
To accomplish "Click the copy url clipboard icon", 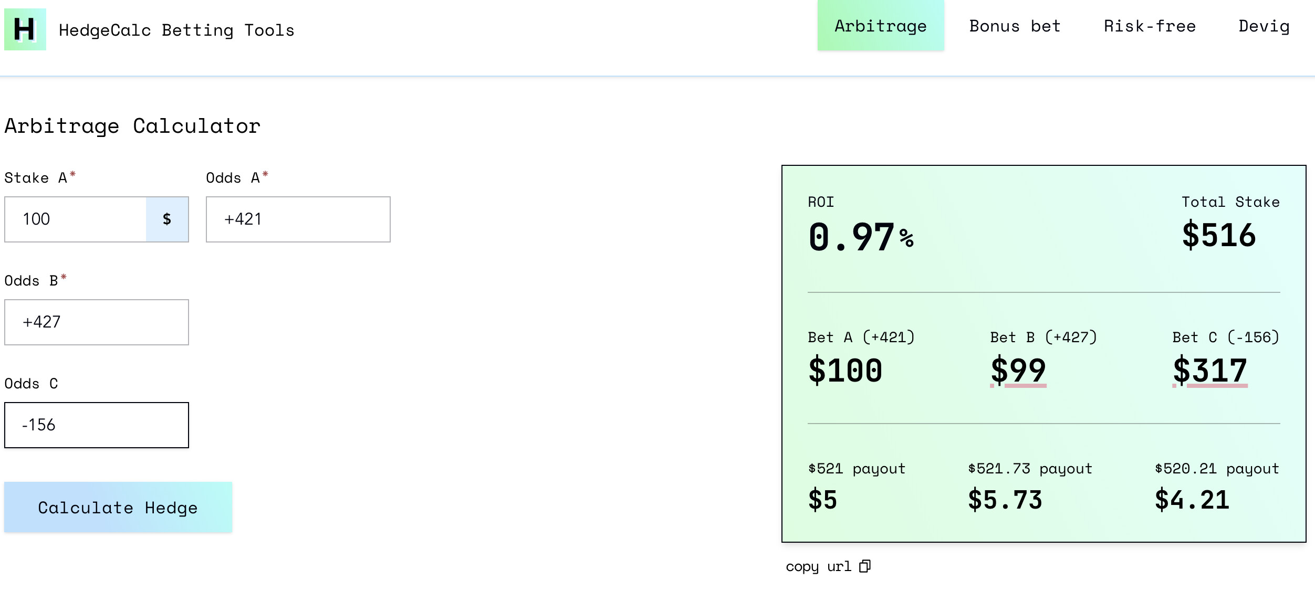I will point(864,566).
